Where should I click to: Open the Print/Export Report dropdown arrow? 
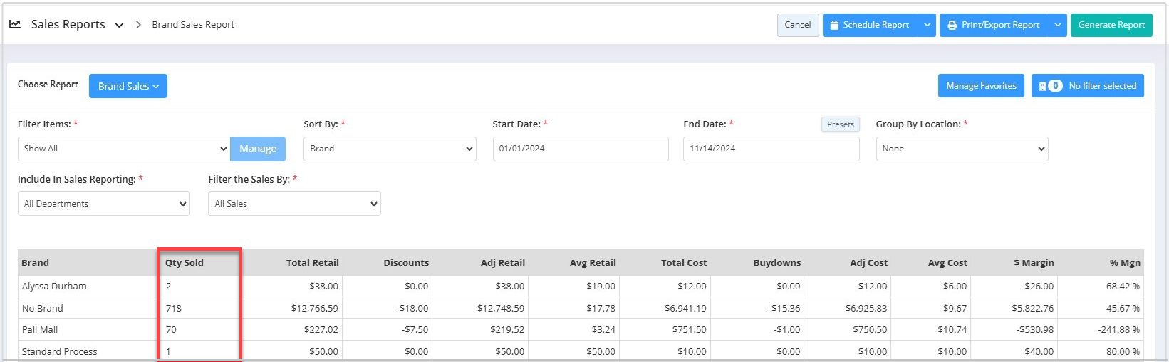1058,25
